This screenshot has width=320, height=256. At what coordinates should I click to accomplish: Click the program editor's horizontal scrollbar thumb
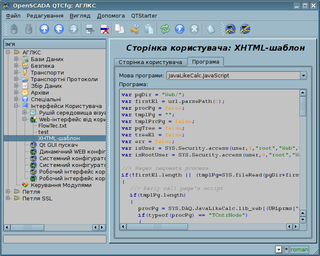pyautogui.click(x=157, y=227)
